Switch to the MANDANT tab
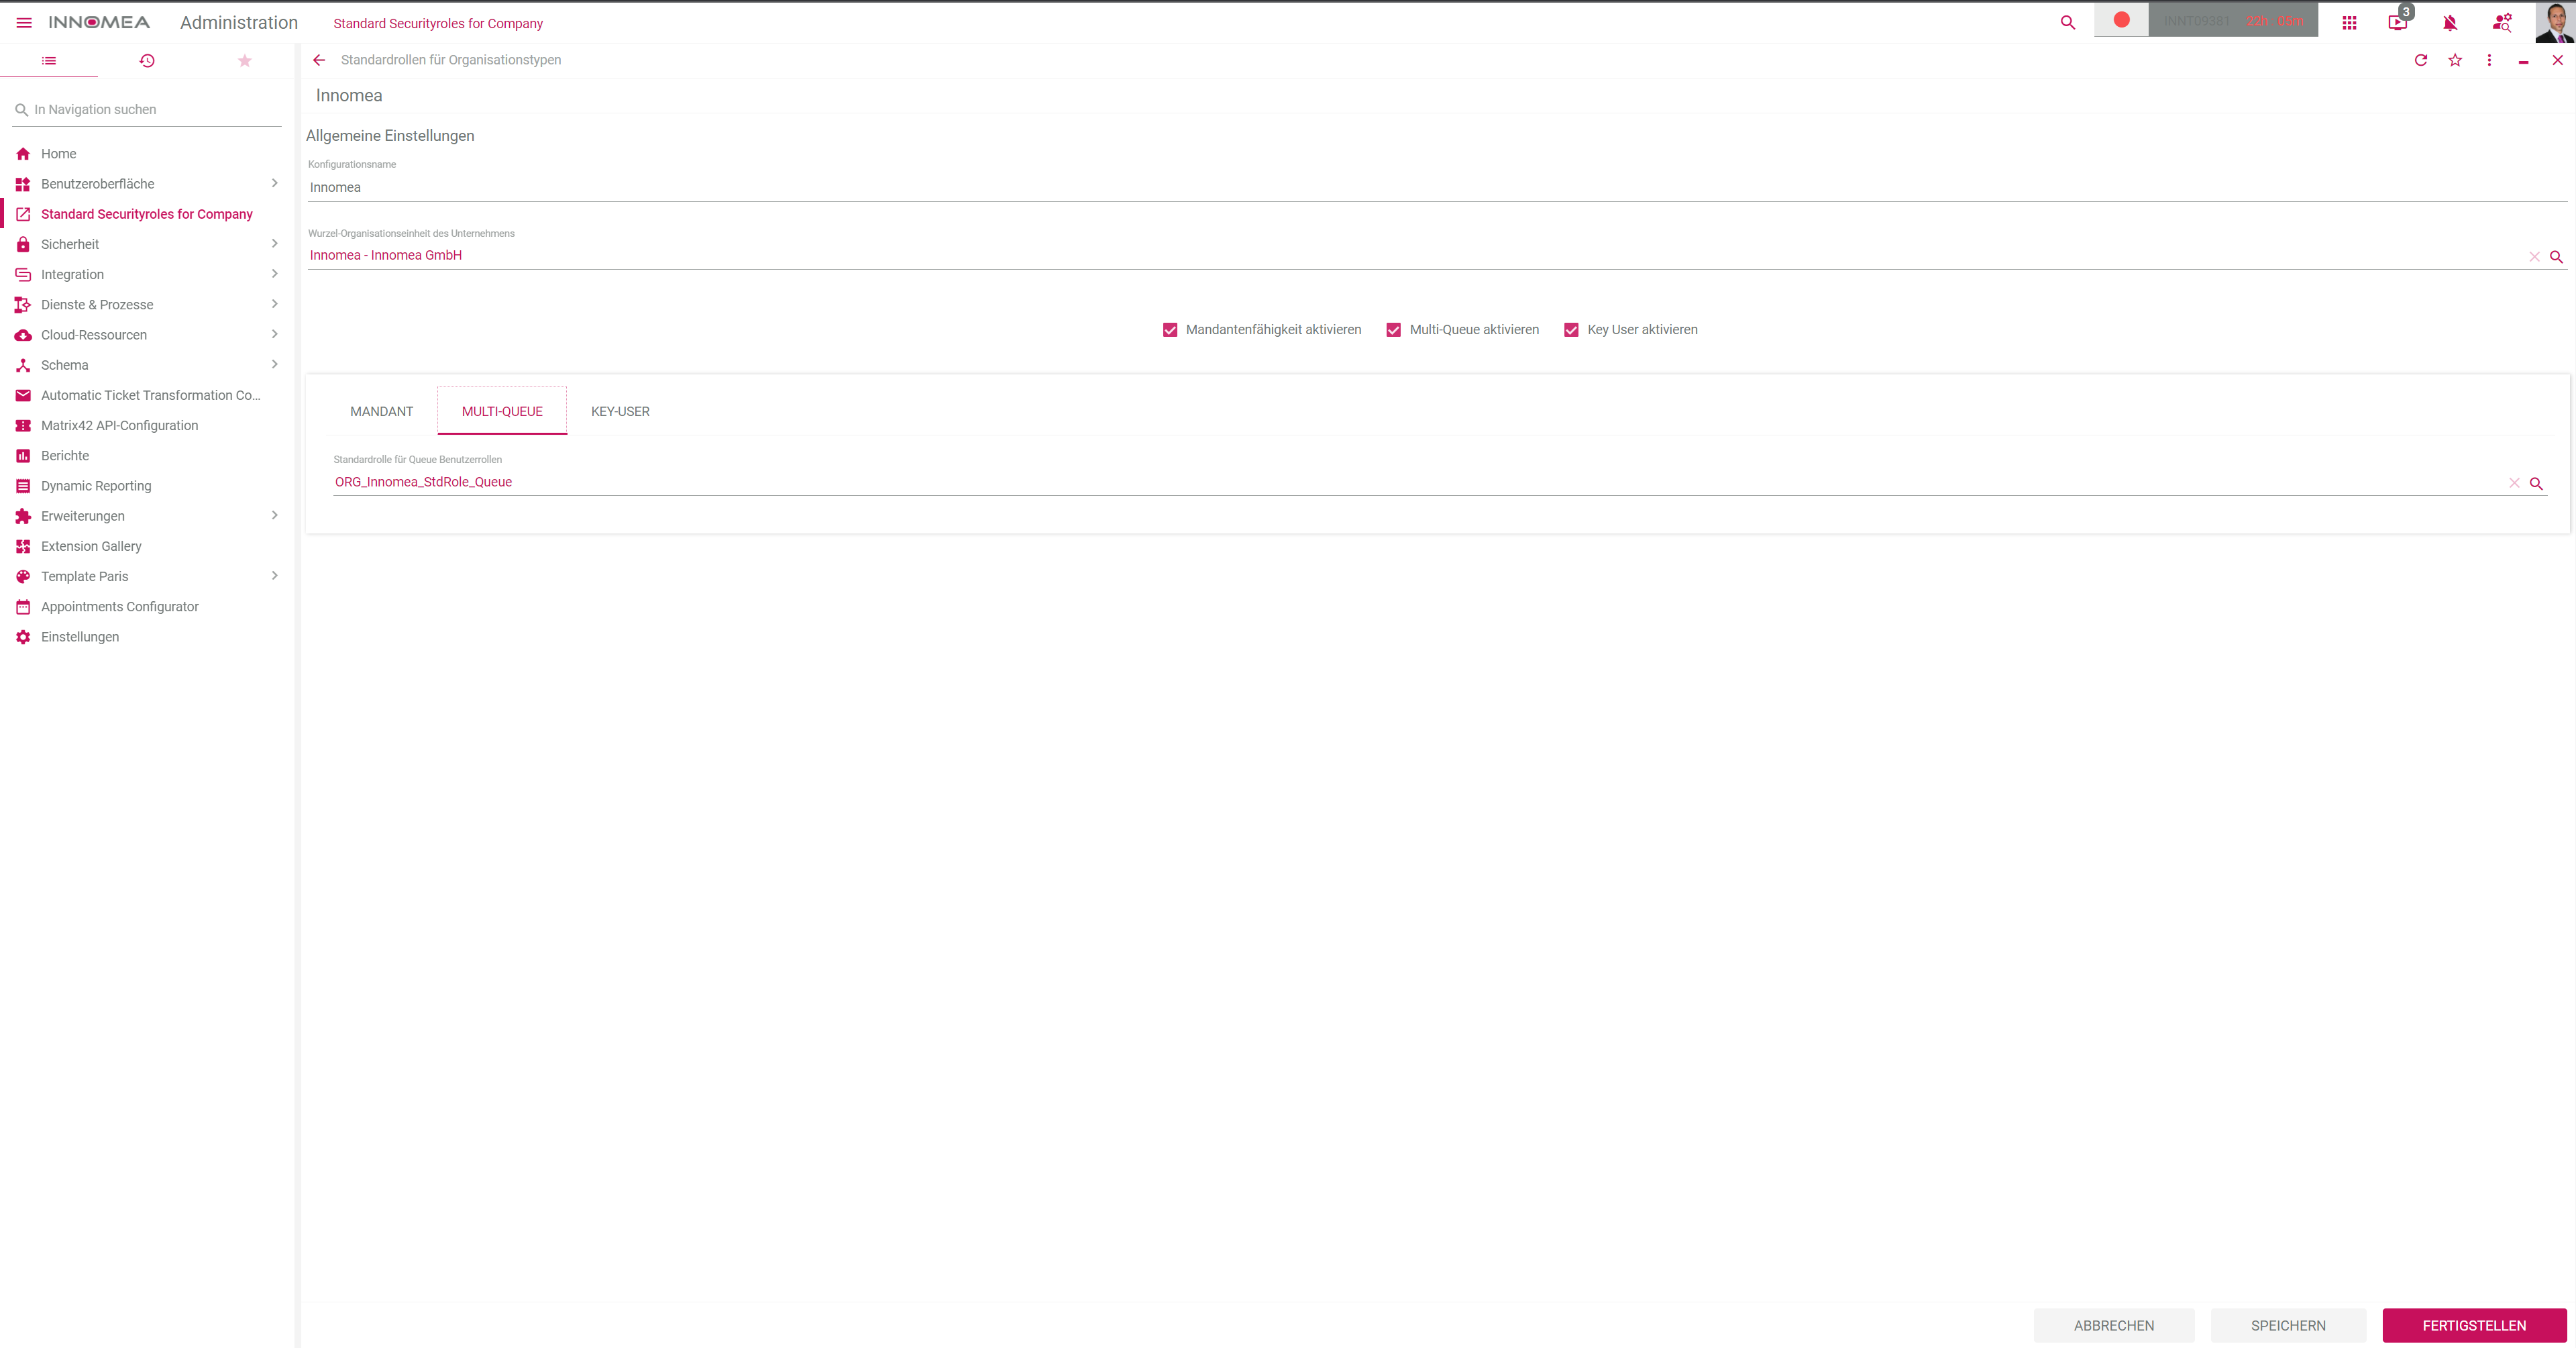The width and height of the screenshot is (2576, 1348). (x=381, y=411)
